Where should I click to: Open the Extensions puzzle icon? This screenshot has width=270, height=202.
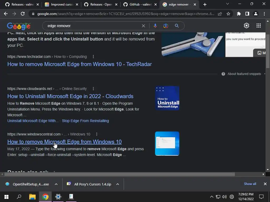pos(239,14)
